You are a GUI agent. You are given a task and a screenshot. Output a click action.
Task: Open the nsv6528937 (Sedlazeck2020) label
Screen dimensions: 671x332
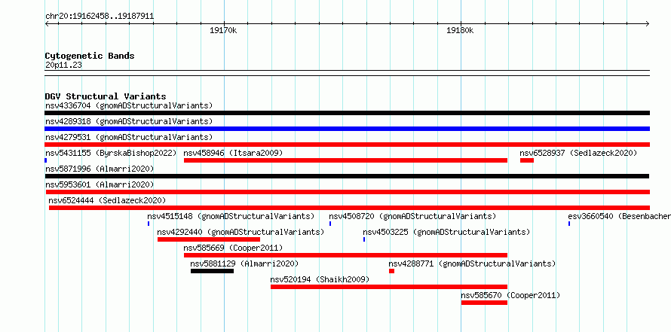578,153
